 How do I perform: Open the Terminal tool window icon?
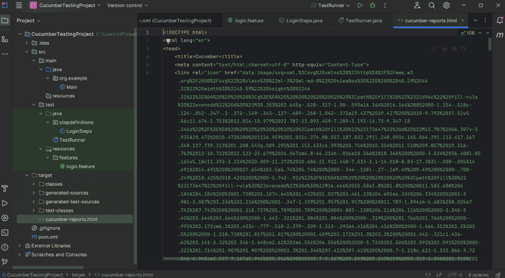[x=5, y=232]
